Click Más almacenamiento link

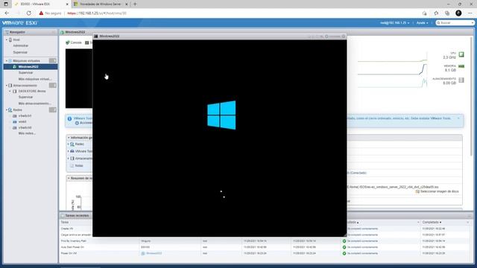(x=35, y=103)
